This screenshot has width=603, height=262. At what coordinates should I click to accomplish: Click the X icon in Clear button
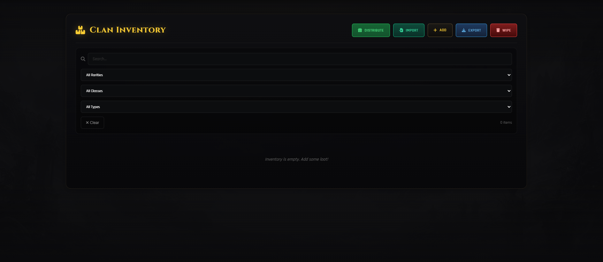pos(87,123)
